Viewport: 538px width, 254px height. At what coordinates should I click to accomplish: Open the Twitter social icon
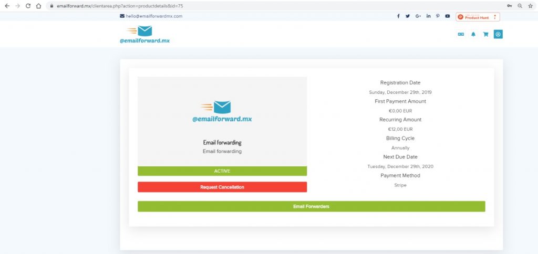[x=408, y=16]
